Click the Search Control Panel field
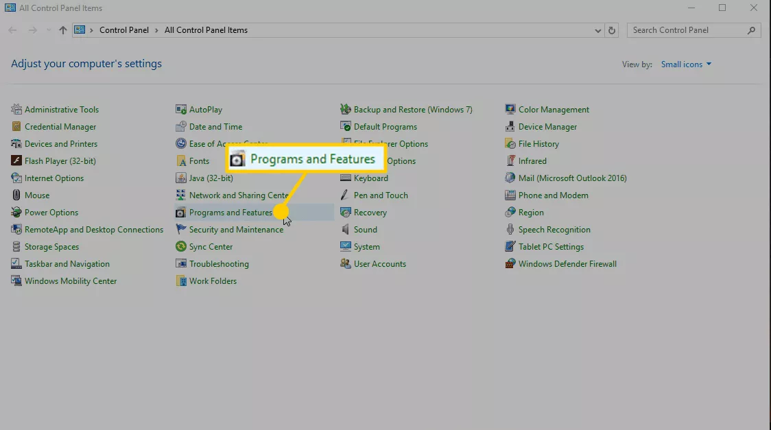771x430 pixels. click(686, 30)
